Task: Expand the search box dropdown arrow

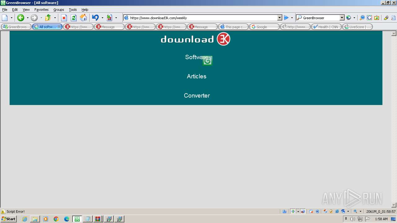Action: pyautogui.click(x=342, y=18)
